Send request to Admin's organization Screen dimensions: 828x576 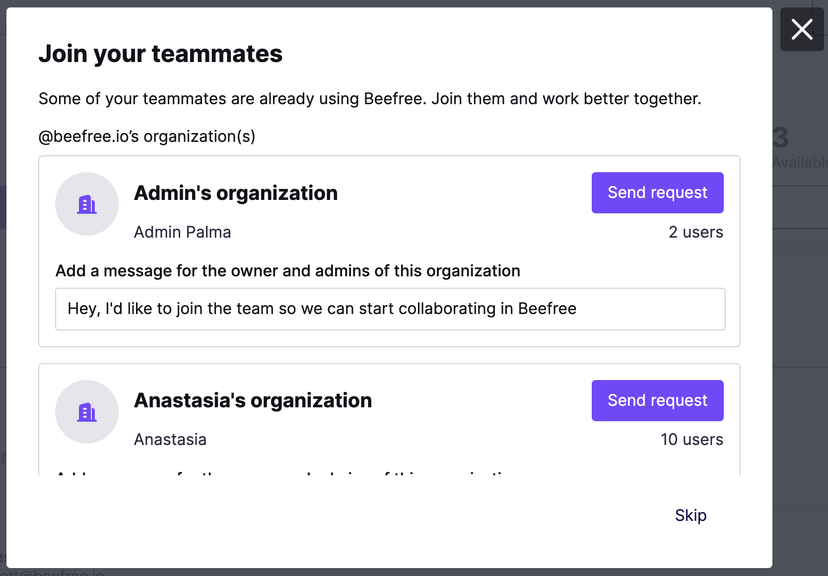657,192
